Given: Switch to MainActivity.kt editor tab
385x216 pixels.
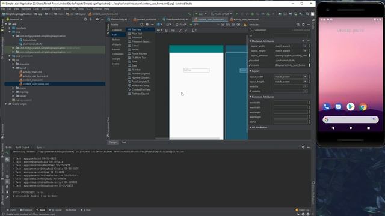Looking at the screenshot, I should coord(119,19).
